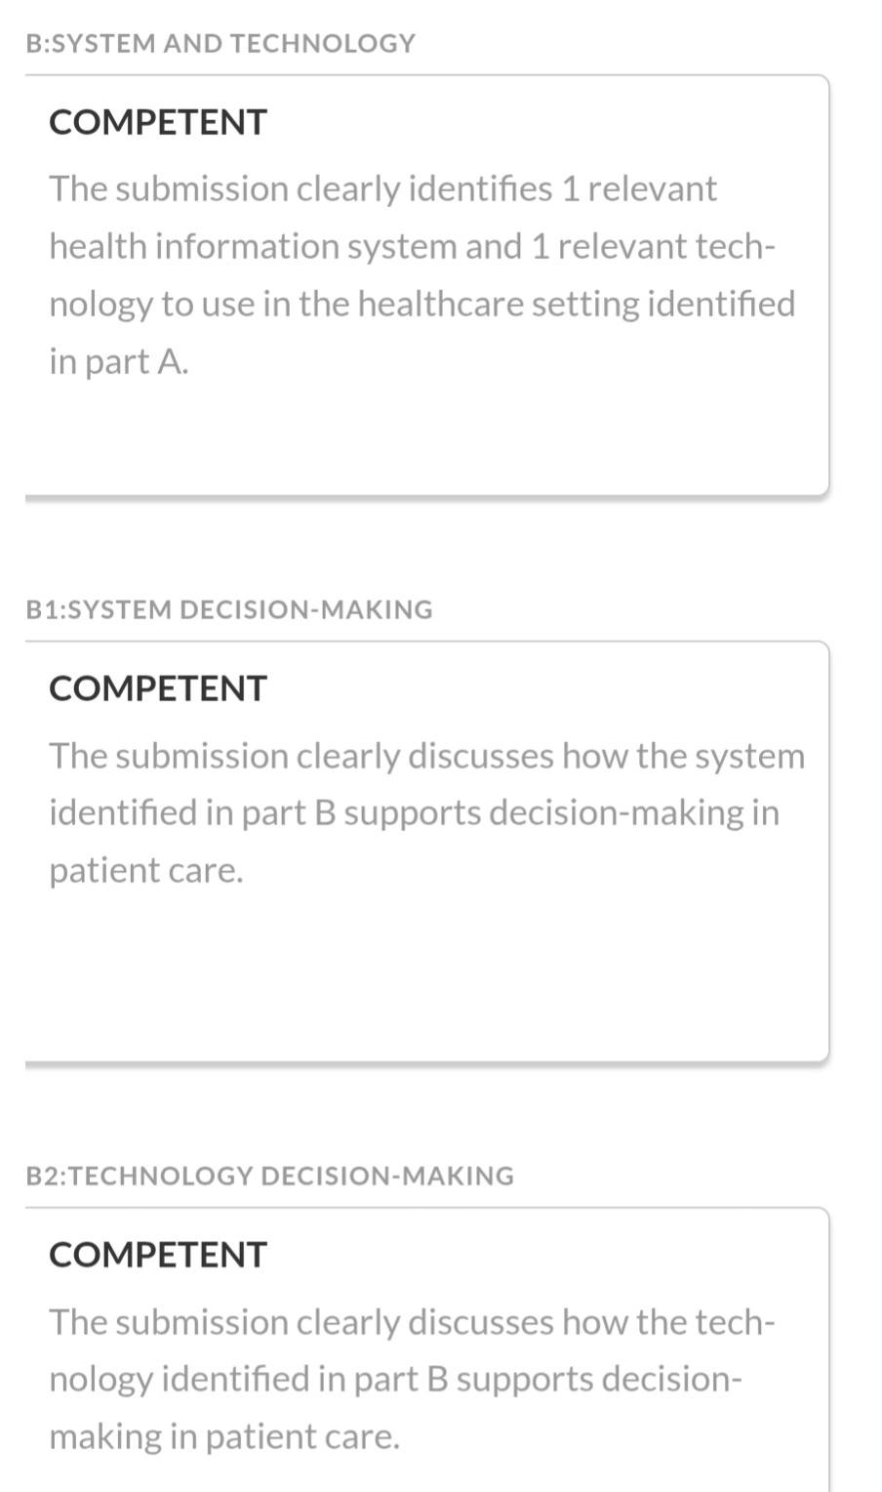
Task: Click empty space inside the first card
Action: click(427, 439)
